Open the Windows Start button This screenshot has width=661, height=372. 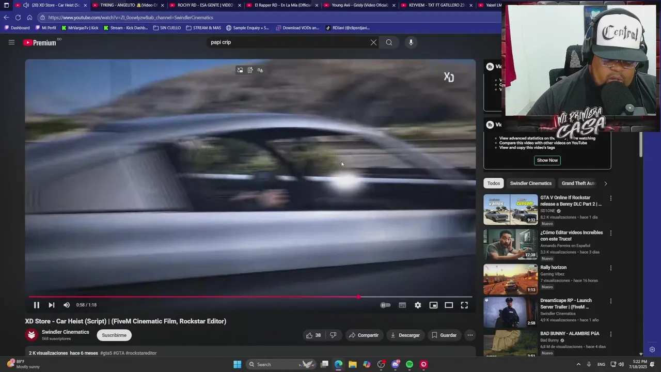[237, 364]
